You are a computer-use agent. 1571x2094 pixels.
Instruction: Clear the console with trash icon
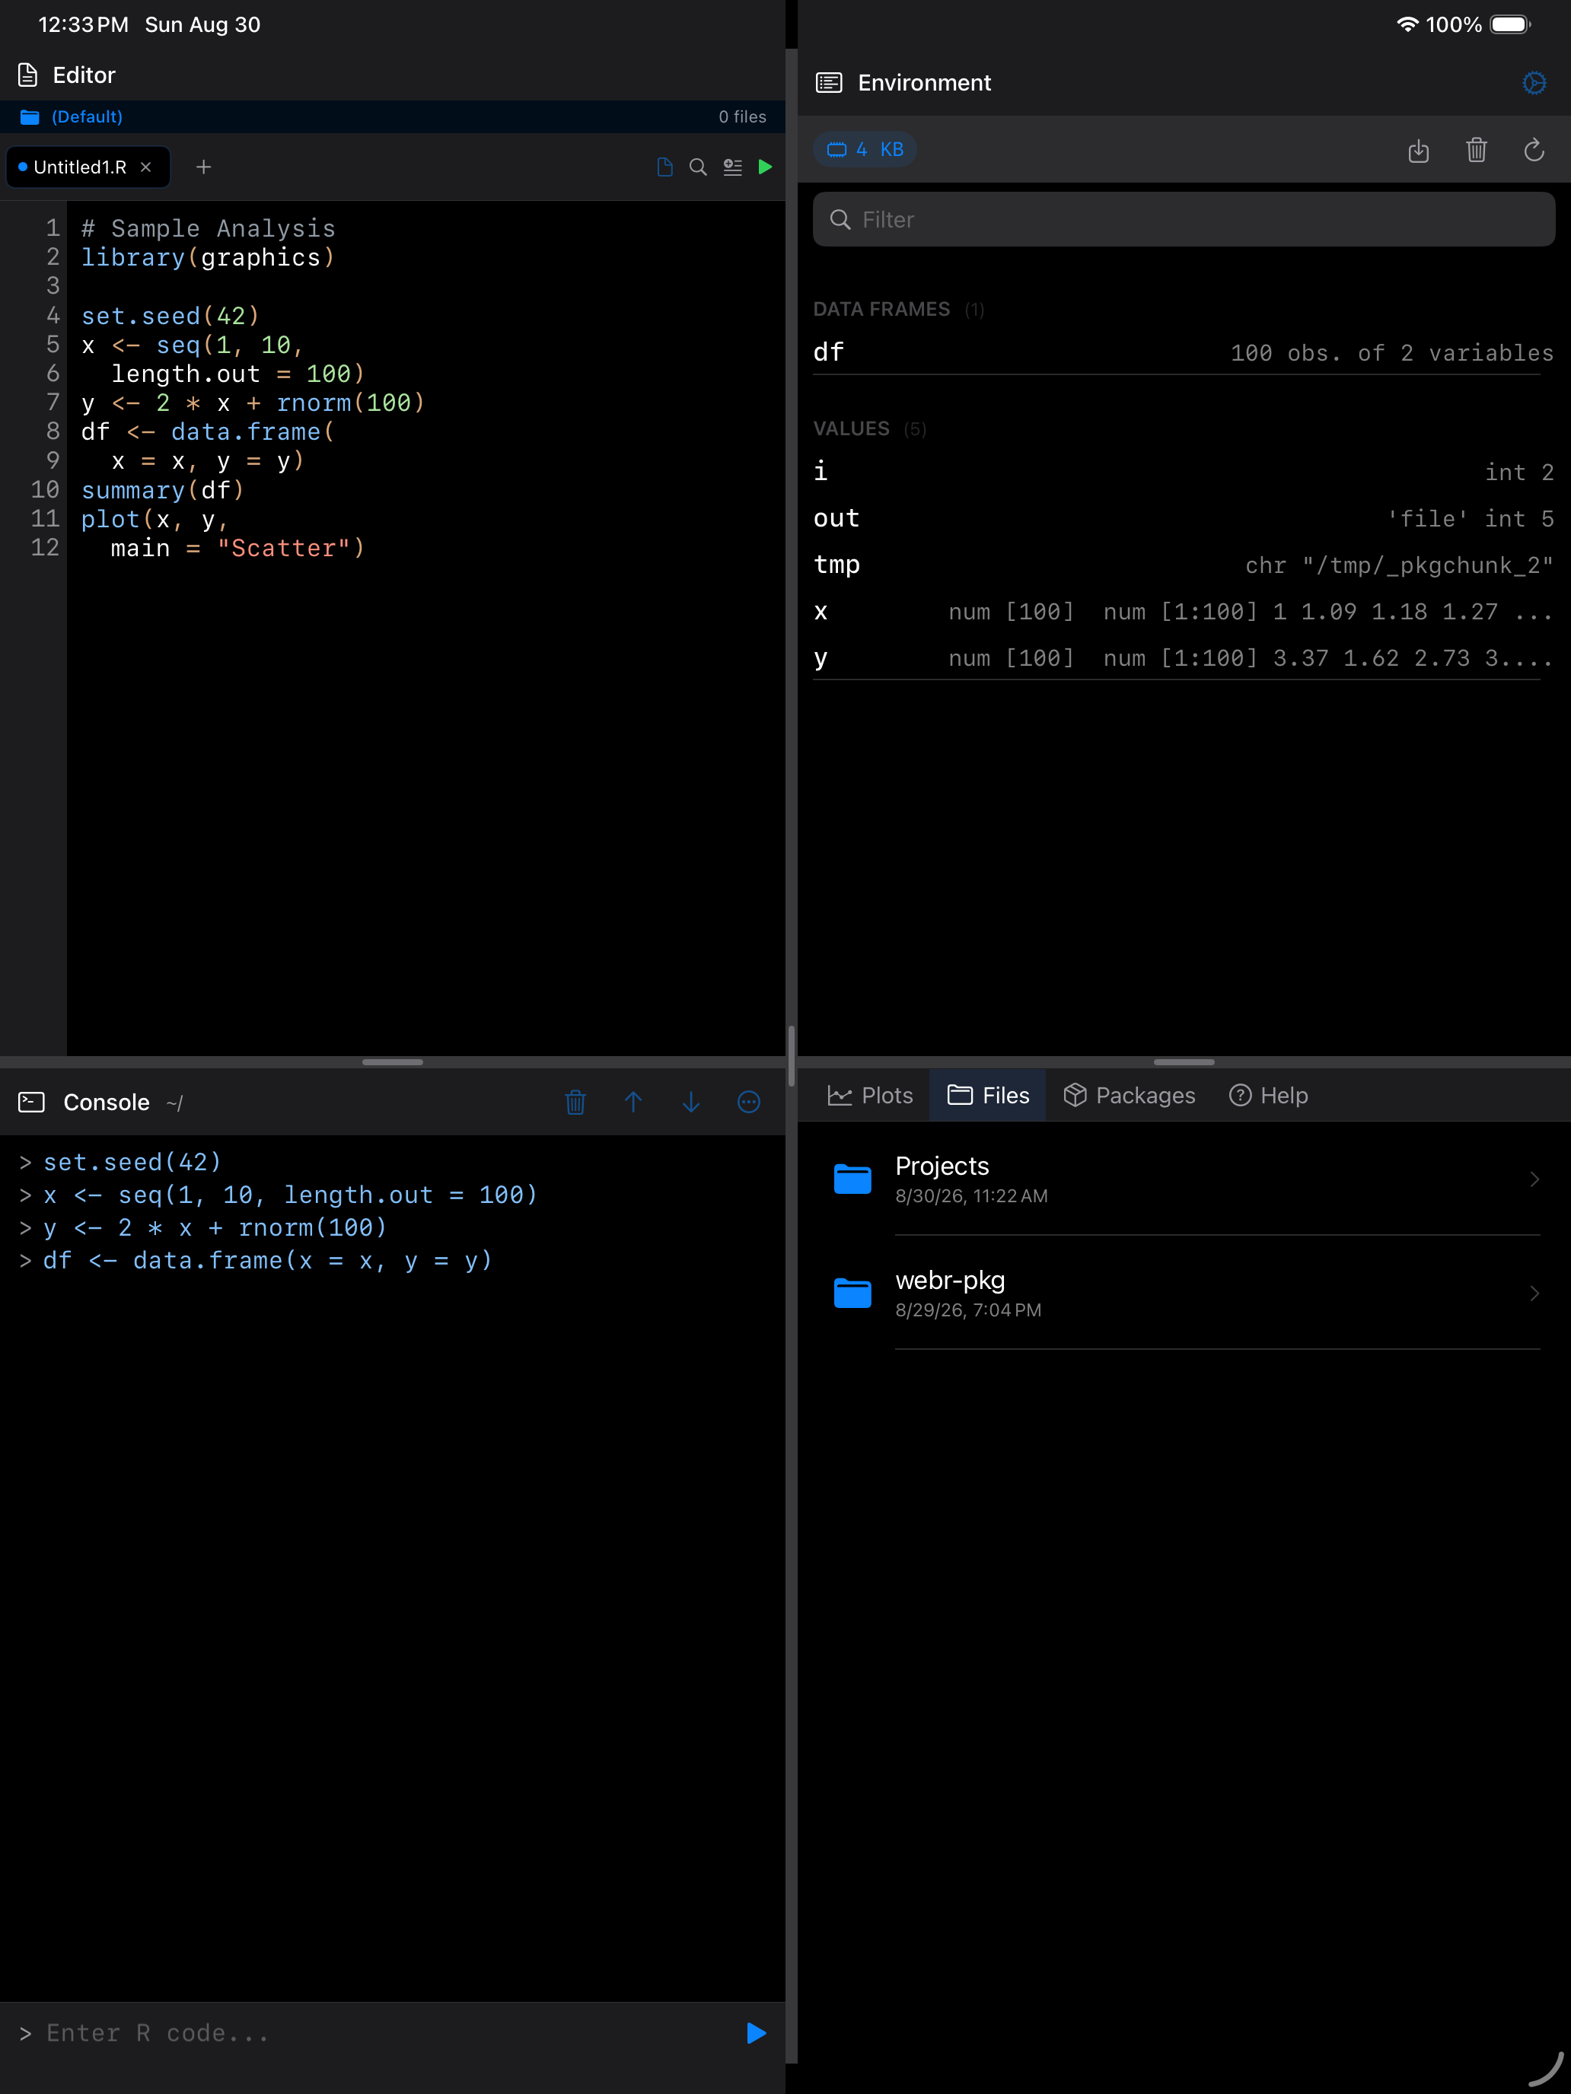click(575, 1102)
